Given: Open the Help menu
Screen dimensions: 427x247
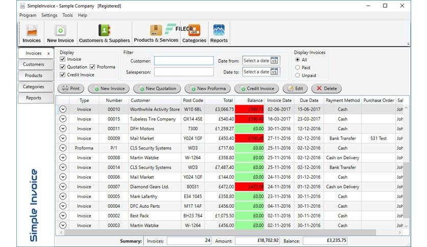Looking at the screenshot, I should tap(83, 15).
